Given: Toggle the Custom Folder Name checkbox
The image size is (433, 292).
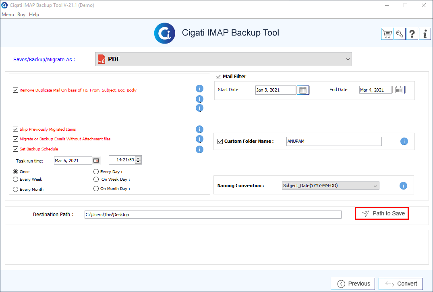Looking at the screenshot, I should (220, 141).
